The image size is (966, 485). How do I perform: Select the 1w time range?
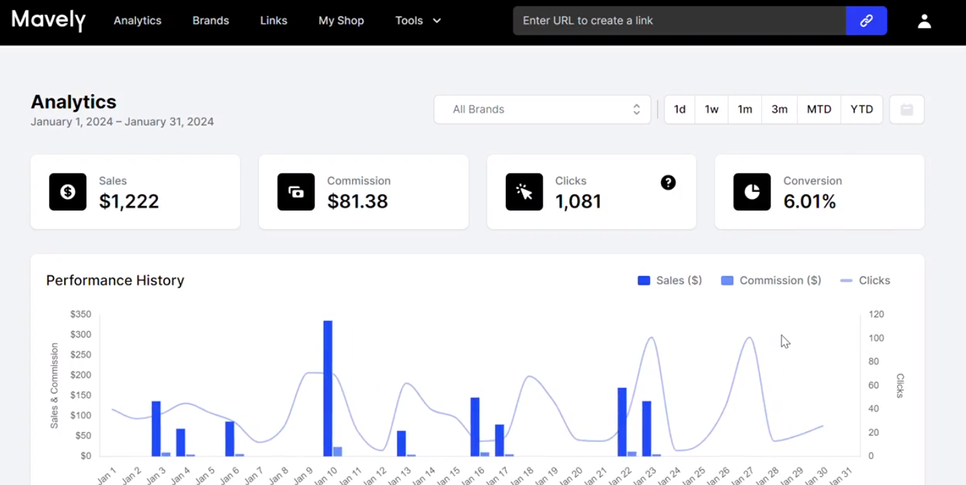point(711,109)
